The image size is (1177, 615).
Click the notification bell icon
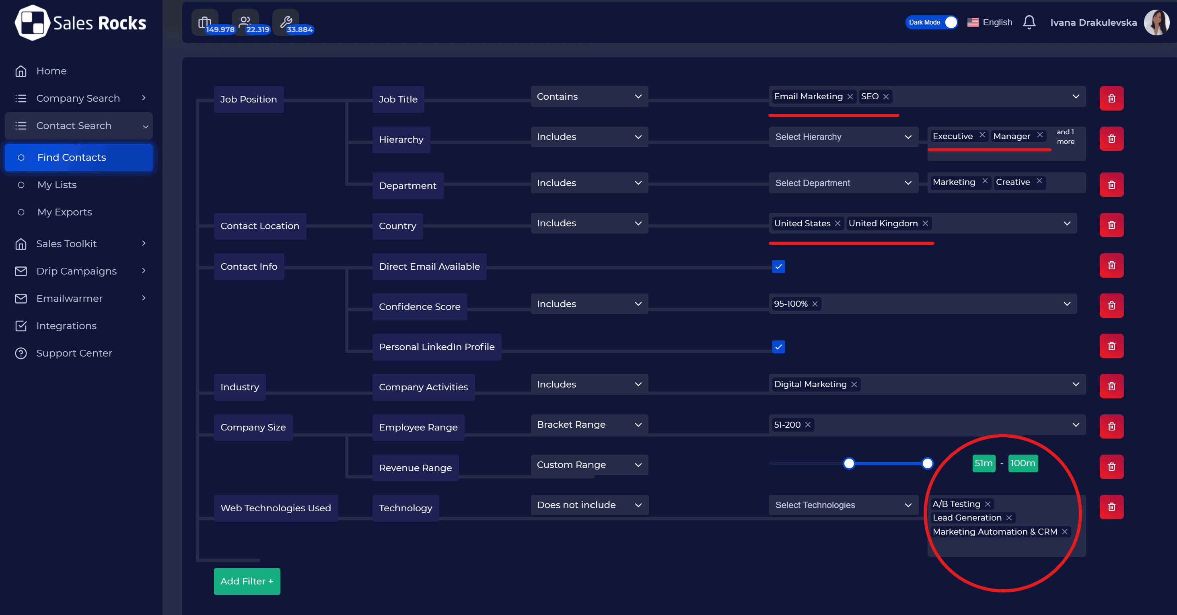pos(1029,22)
